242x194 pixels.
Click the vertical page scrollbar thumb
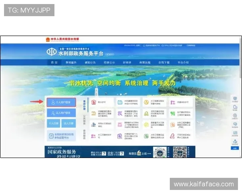pos(241,58)
